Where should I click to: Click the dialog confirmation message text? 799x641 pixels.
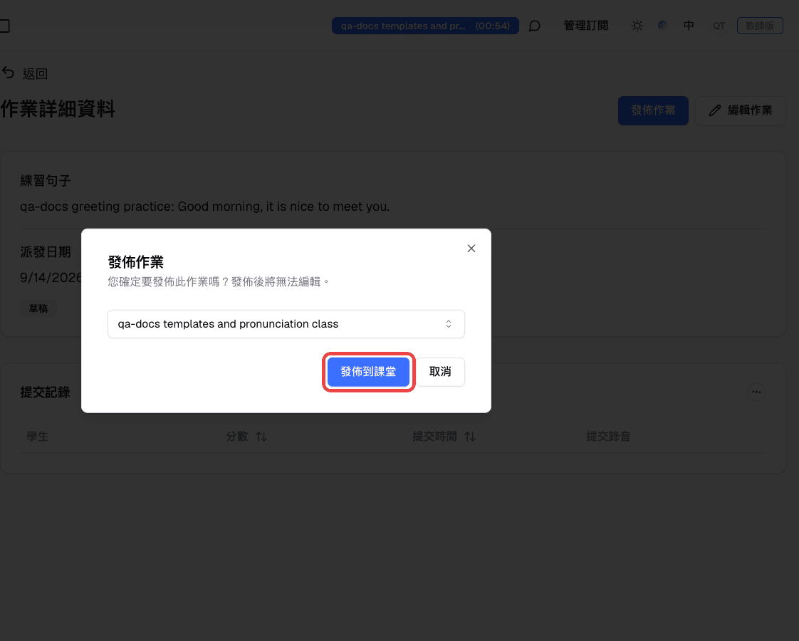click(218, 282)
